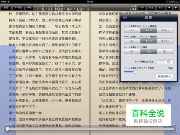180x135 pixels.
Task: Click the page progress slider knob at bottom
Action: [8, 129]
